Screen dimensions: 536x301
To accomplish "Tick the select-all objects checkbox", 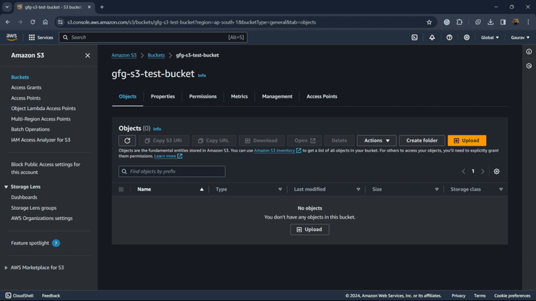I will [121, 190].
